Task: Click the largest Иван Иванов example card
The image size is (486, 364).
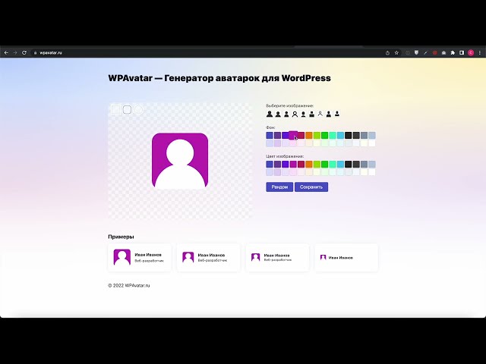Action: click(140, 258)
